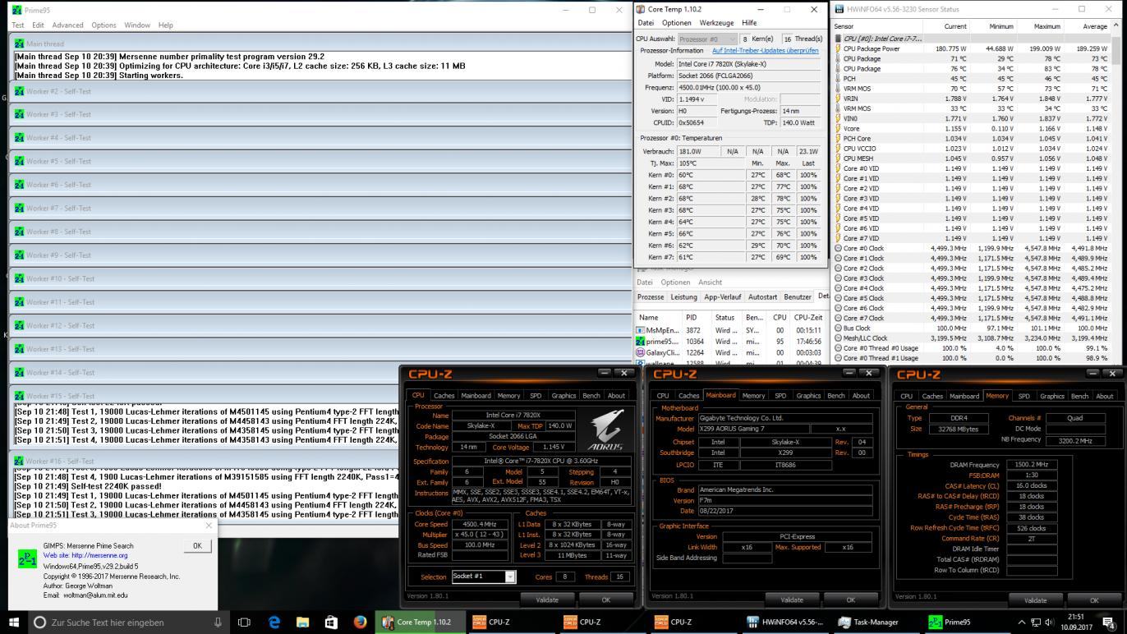Click the Worker #5 Self-Test window icon

[19, 161]
